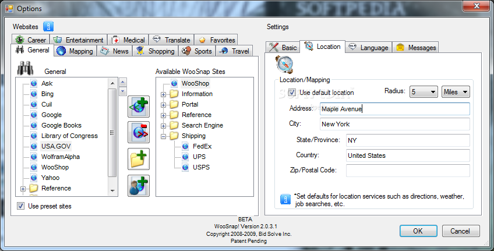Click the OK button
The height and width of the screenshot is (251, 494).
coord(418,231)
